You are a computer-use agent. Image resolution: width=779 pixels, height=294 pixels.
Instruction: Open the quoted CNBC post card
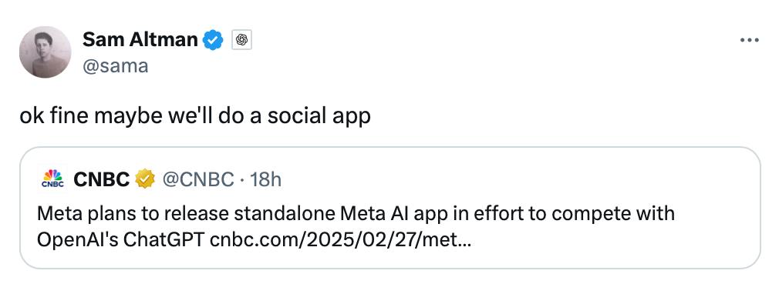pyautogui.click(x=390, y=209)
